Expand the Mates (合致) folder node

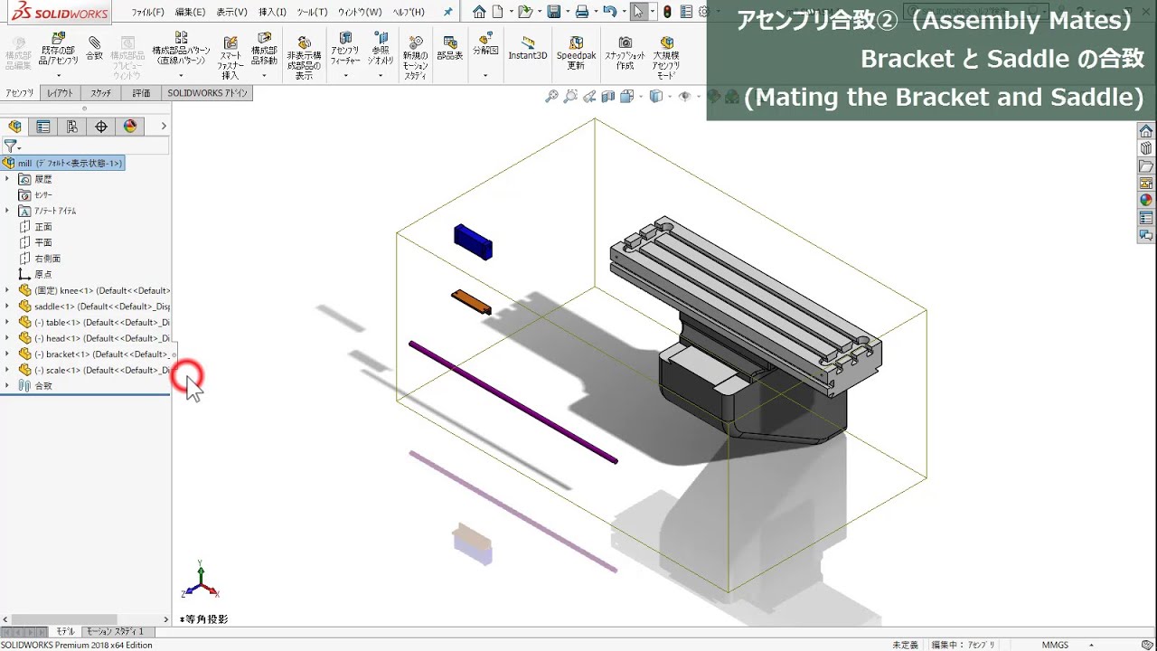tap(7, 385)
